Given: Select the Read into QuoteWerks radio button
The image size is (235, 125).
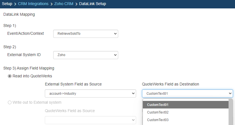Looking at the screenshot, I should [10, 76].
